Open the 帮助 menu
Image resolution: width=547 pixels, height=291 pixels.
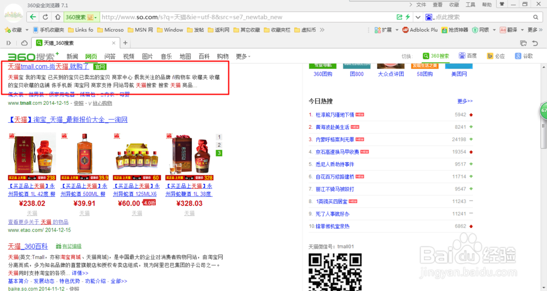pyautogui.click(x=487, y=4)
